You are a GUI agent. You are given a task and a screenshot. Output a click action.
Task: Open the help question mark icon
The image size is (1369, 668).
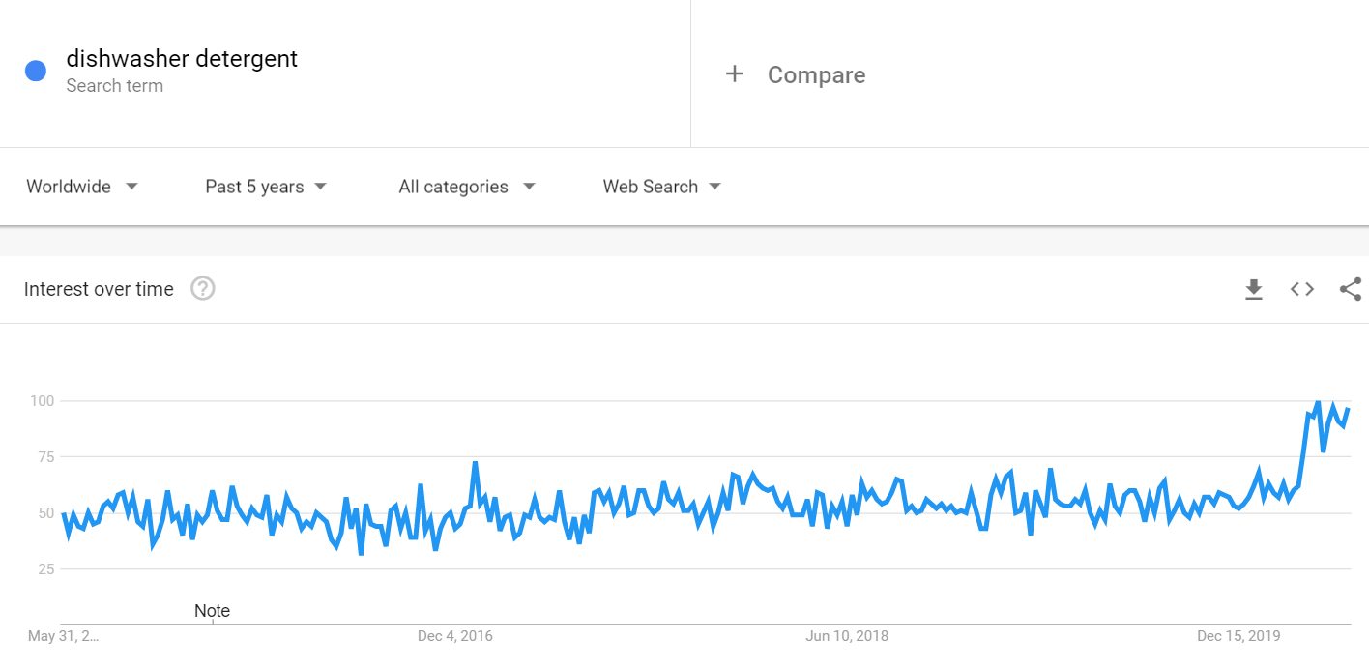202,288
